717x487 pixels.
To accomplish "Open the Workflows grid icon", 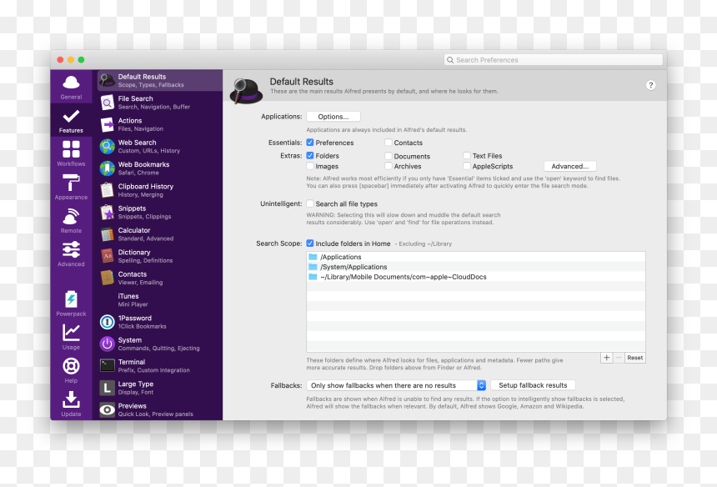I will (71, 149).
